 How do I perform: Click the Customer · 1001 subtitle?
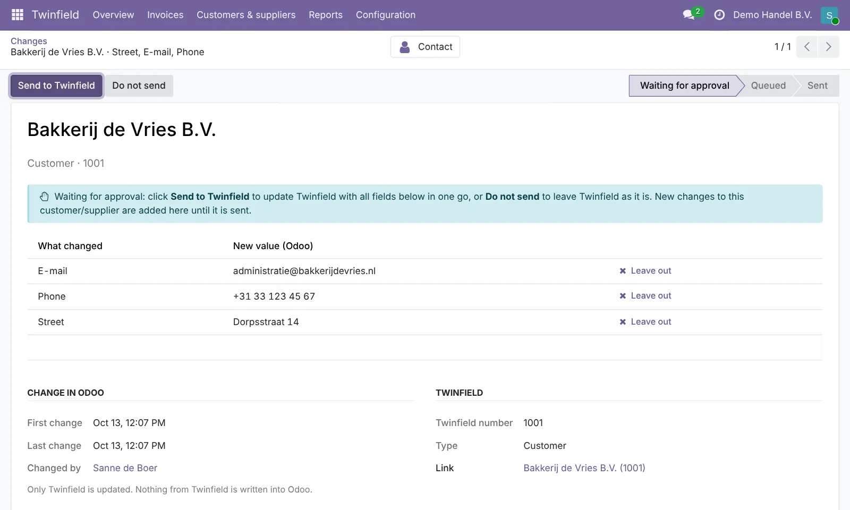[66, 164]
